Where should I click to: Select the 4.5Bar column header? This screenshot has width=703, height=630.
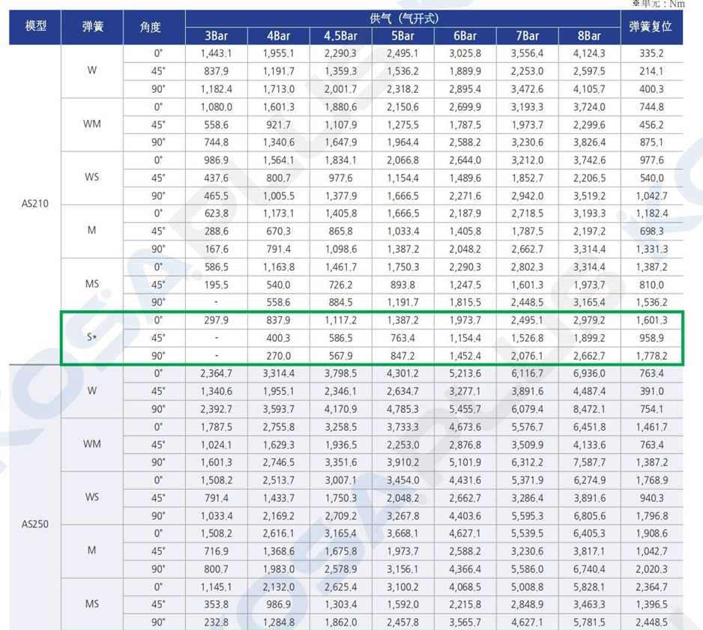(340, 36)
